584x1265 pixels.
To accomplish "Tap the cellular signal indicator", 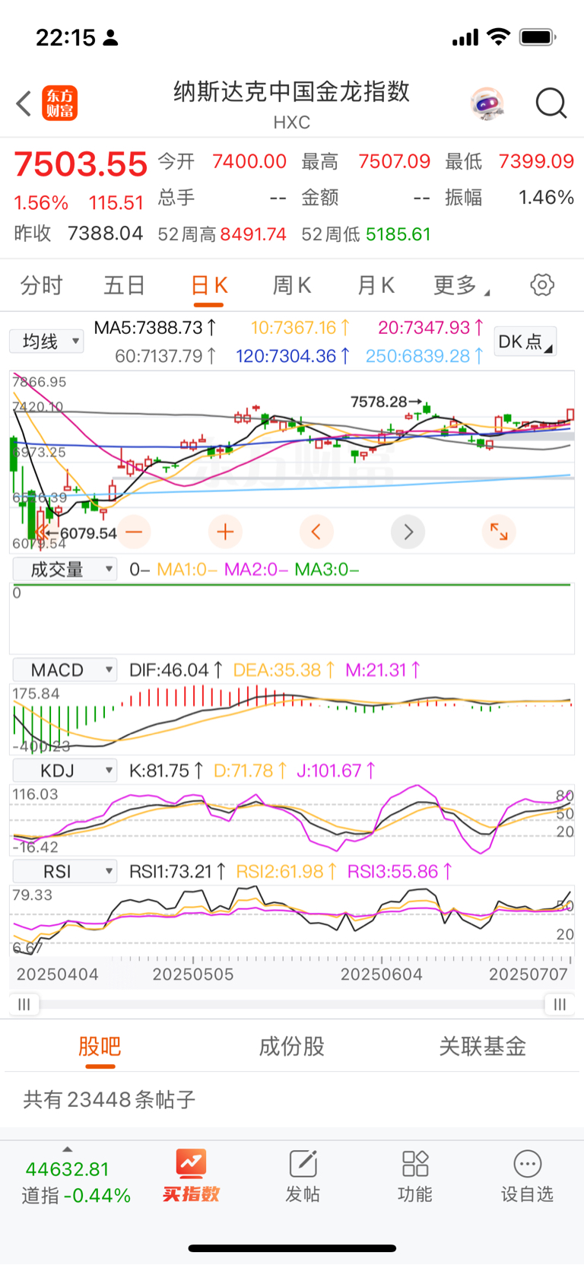I will 465,37.
